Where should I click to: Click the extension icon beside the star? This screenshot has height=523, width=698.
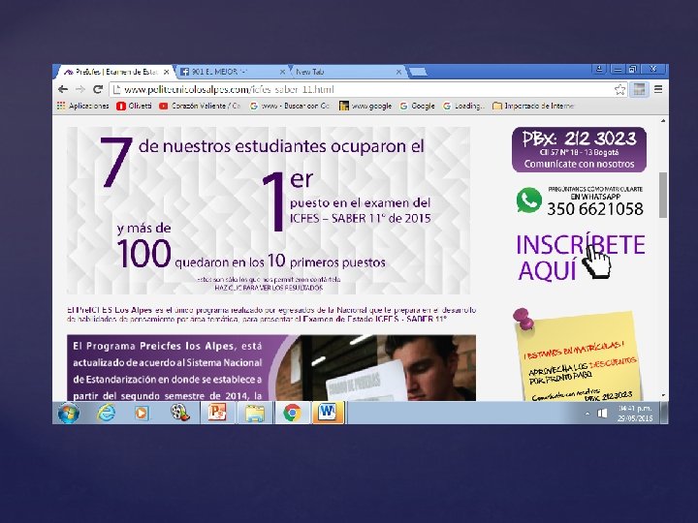(x=639, y=89)
